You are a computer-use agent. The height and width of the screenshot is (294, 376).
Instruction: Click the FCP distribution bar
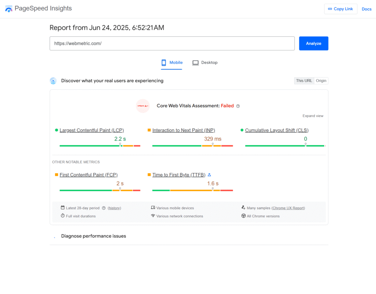point(100,190)
